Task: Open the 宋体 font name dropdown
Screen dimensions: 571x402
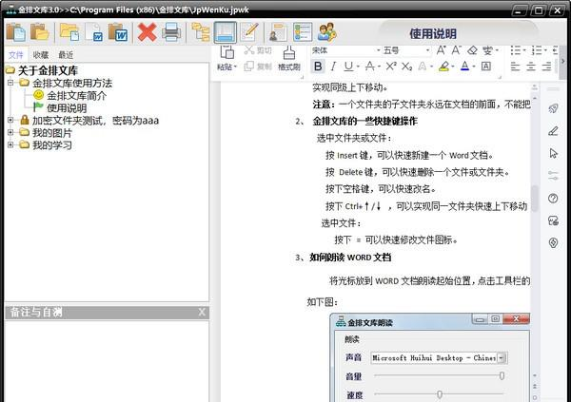Action: 378,50
